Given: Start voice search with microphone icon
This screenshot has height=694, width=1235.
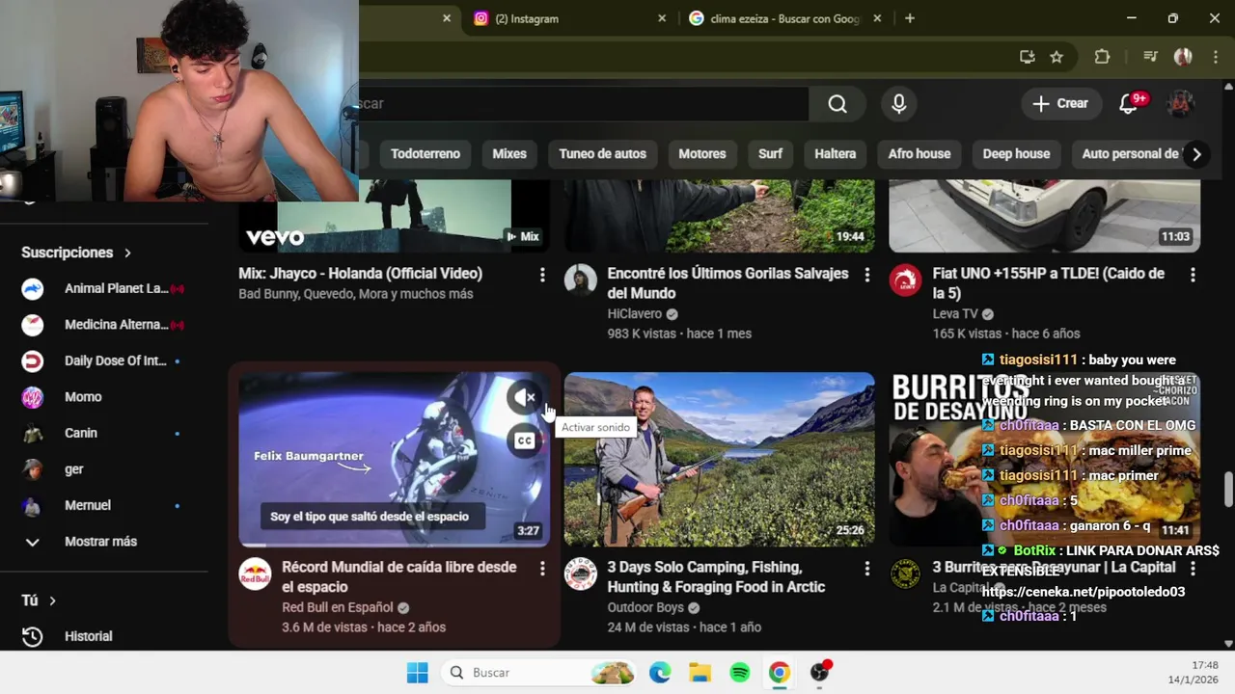Looking at the screenshot, I should (899, 104).
